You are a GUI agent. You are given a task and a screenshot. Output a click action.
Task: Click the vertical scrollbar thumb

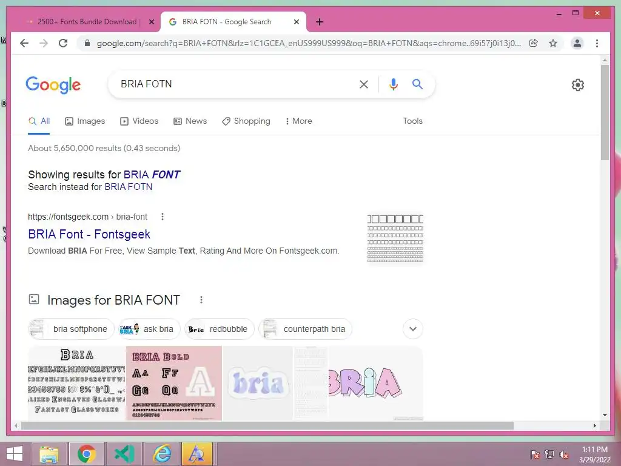605,112
